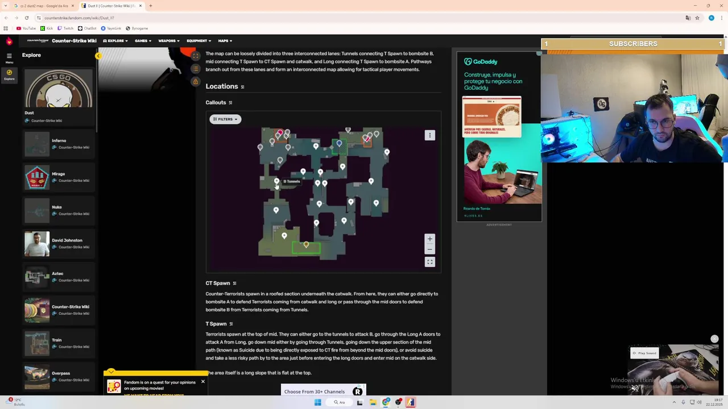Open the Bynogame bookmark
Screen dimensions: 728x409
pos(136,28)
